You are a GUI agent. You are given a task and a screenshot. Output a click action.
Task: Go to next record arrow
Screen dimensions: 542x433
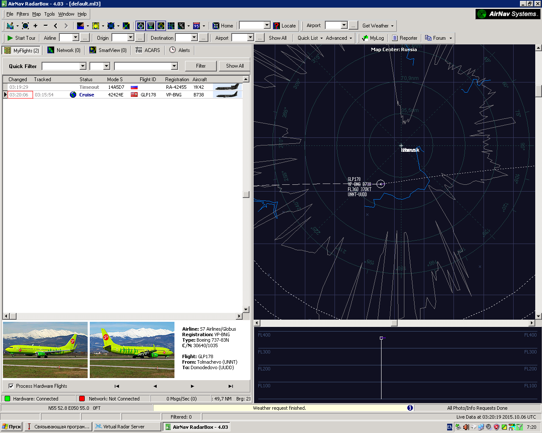coord(192,386)
